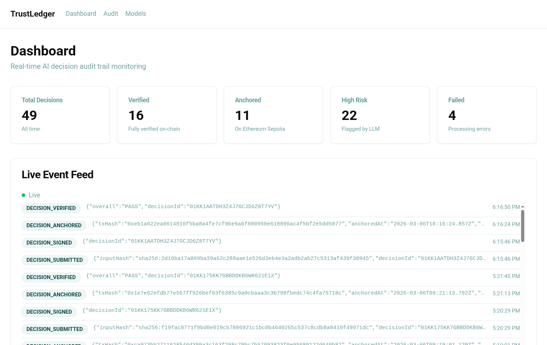Click the green Live status dot

pos(23,195)
